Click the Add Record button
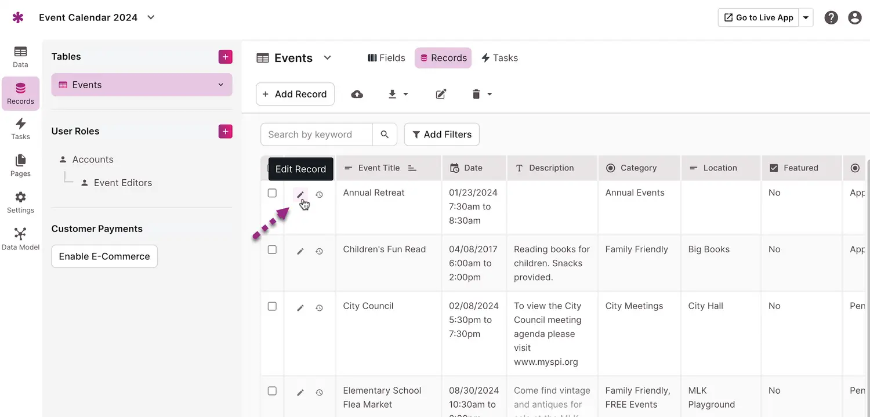This screenshot has height=417, width=870. click(295, 94)
